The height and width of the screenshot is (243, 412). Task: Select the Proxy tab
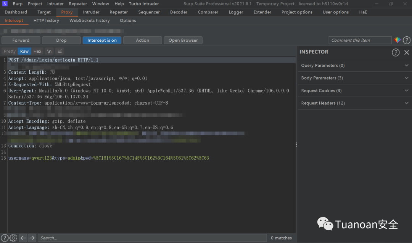(x=67, y=12)
